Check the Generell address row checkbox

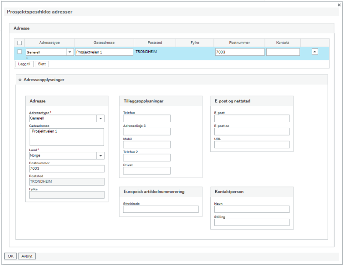coord(19,51)
